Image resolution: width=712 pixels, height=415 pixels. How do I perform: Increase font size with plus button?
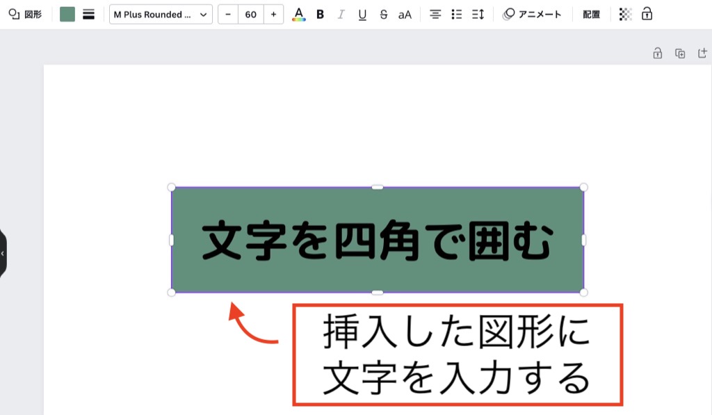coord(273,15)
